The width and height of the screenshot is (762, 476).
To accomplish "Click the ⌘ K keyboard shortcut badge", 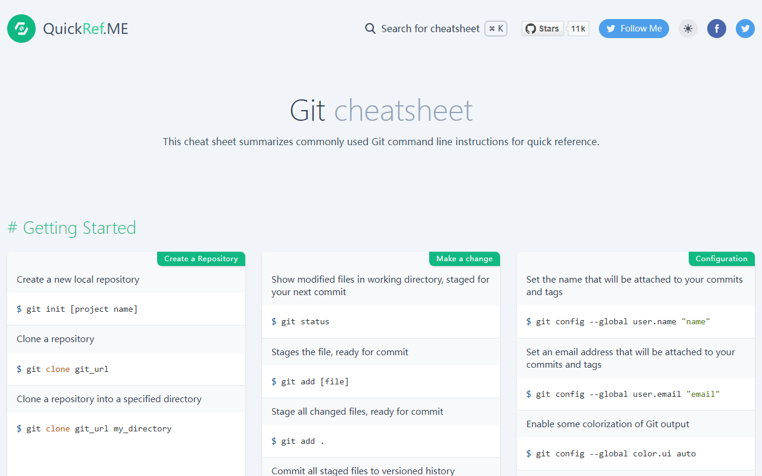I will tap(496, 29).
